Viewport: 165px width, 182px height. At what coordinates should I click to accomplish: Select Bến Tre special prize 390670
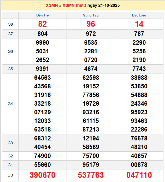click(x=43, y=175)
